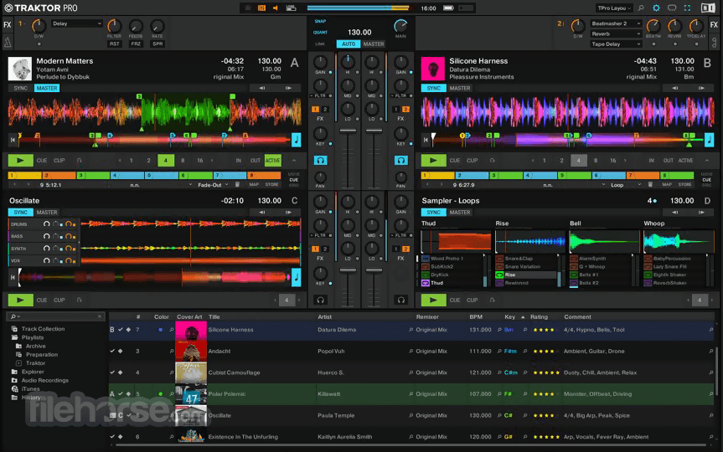Collapse Deck A advanced panel chevron

point(294,161)
